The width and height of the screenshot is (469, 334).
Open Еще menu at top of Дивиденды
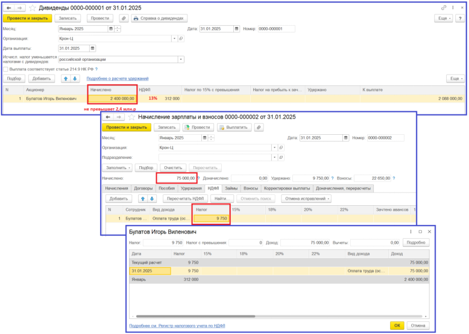click(444, 18)
